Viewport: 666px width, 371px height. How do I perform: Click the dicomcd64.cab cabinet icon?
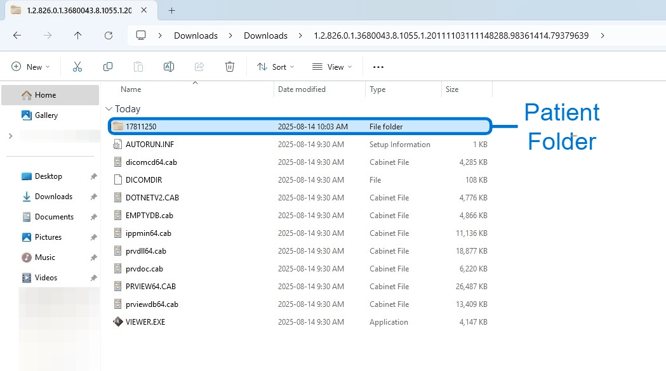tap(117, 162)
